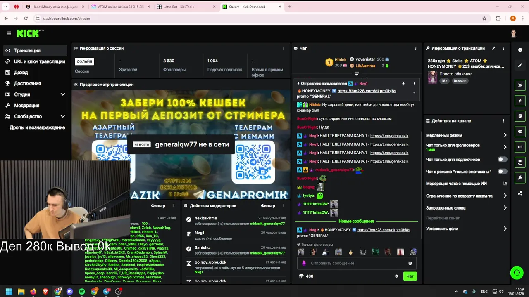The width and height of the screenshot is (529, 297).
Task: Select Трансляция in sidebar
Action: tap(35, 50)
